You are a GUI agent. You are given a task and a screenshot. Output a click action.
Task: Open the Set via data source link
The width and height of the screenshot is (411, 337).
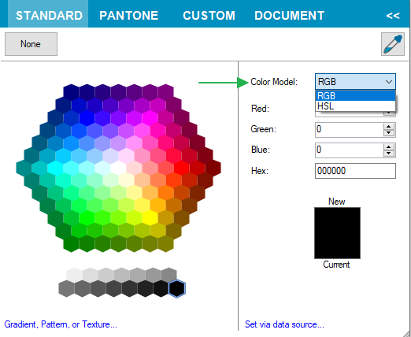pos(284,324)
